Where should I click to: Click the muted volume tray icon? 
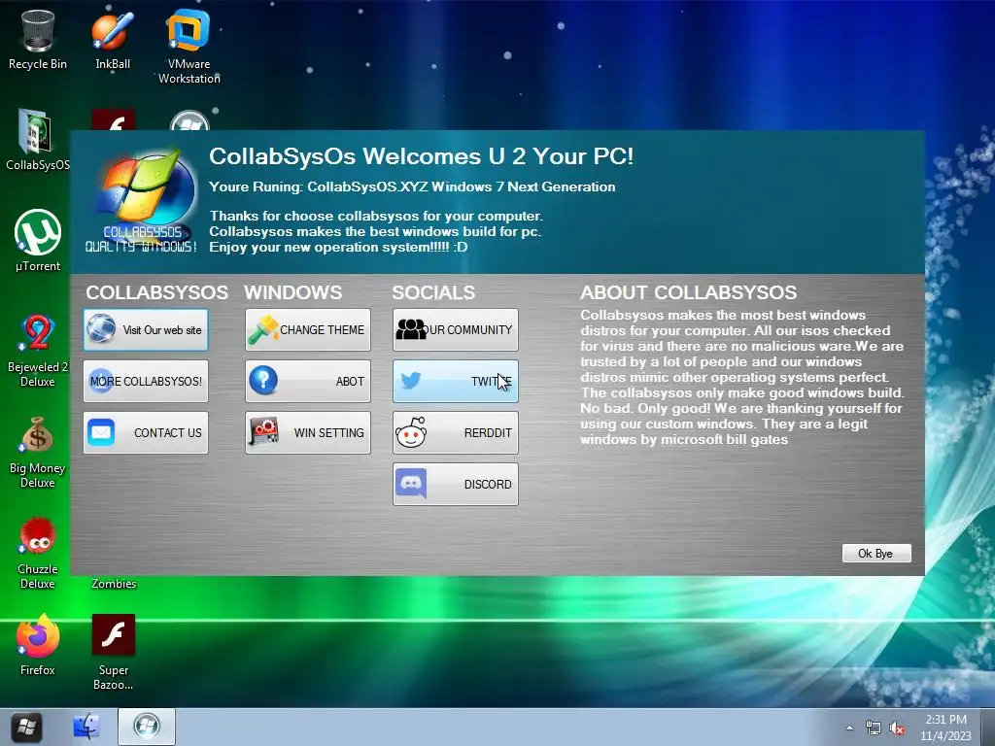pos(897,729)
